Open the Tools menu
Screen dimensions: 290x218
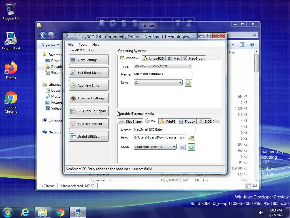(x=83, y=45)
